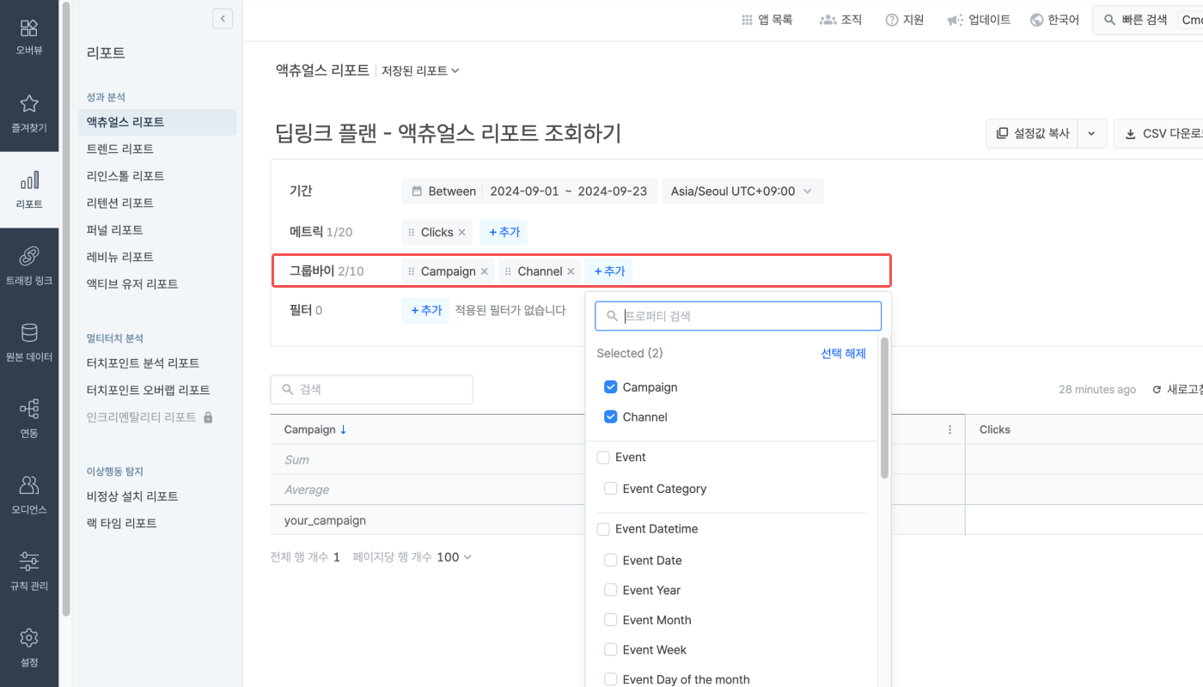Open 지원 help icon
The image size is (1203, 687).
click(x=892, y=20)
